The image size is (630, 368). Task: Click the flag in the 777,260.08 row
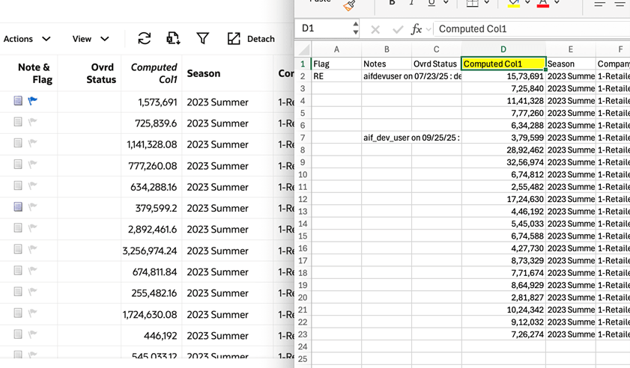point(33,164)
